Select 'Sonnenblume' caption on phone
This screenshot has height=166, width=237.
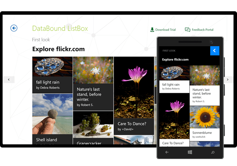[x=202, y=133]
